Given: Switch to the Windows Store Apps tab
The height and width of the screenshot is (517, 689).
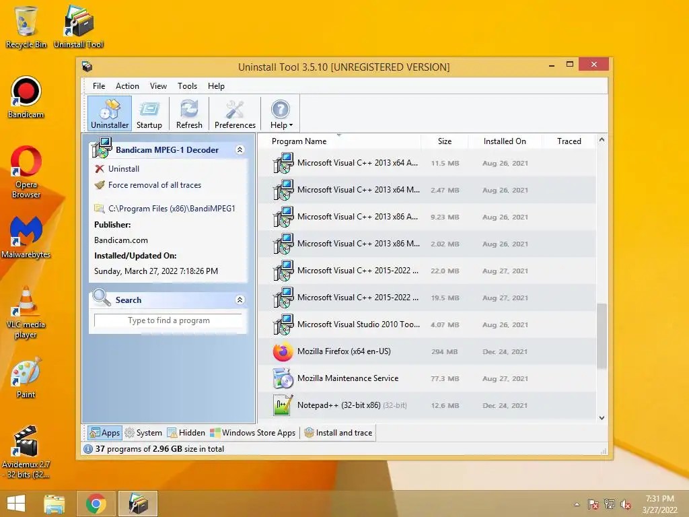Looking at the screenshot, I should (x=253, y=433).
